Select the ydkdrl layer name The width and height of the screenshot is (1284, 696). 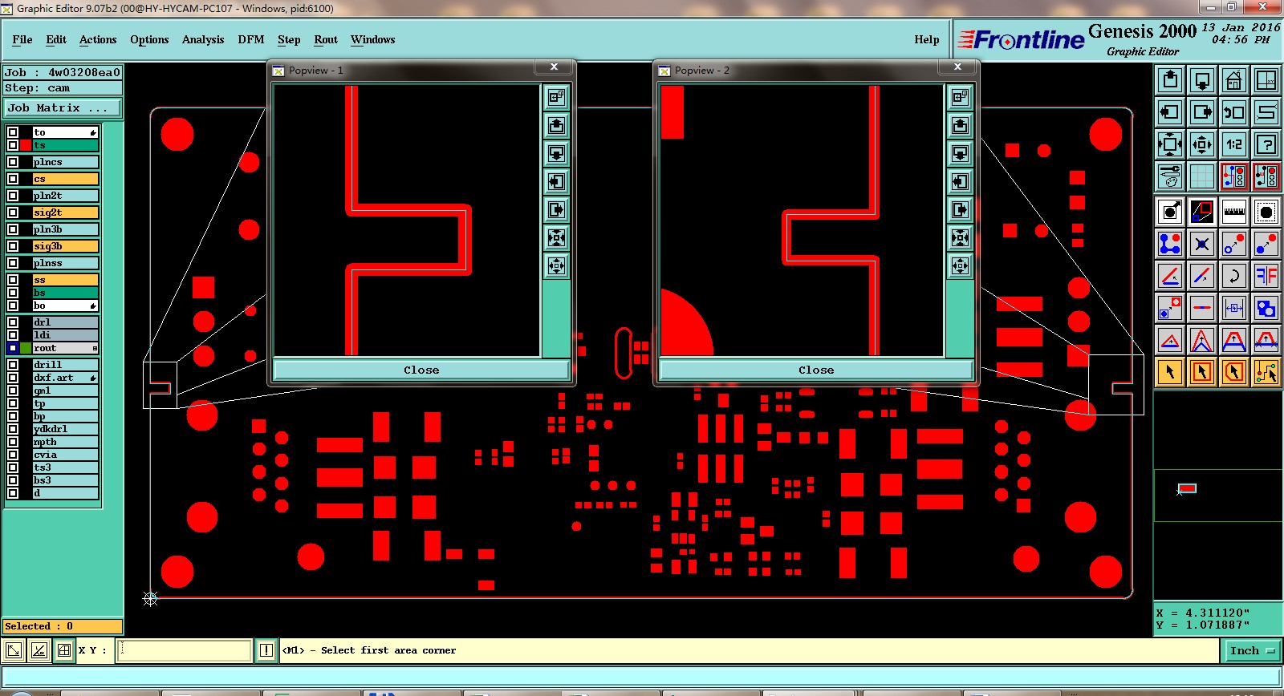point(66,429)
